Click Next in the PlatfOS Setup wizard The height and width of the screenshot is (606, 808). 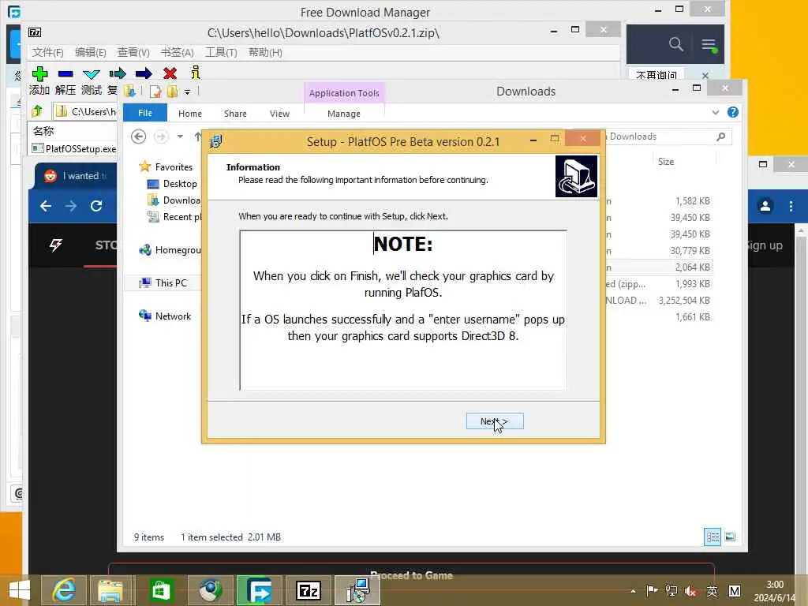pyautogui.click(x=495, y=421)
